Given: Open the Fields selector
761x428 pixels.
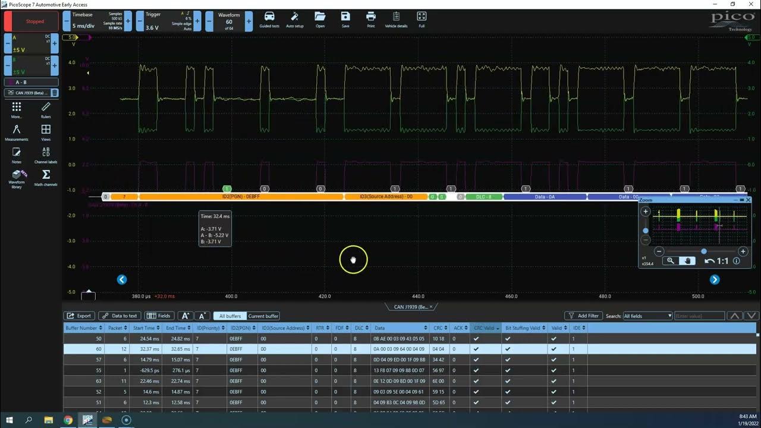Looking at the screenshot, I should [x=159, y=316].
